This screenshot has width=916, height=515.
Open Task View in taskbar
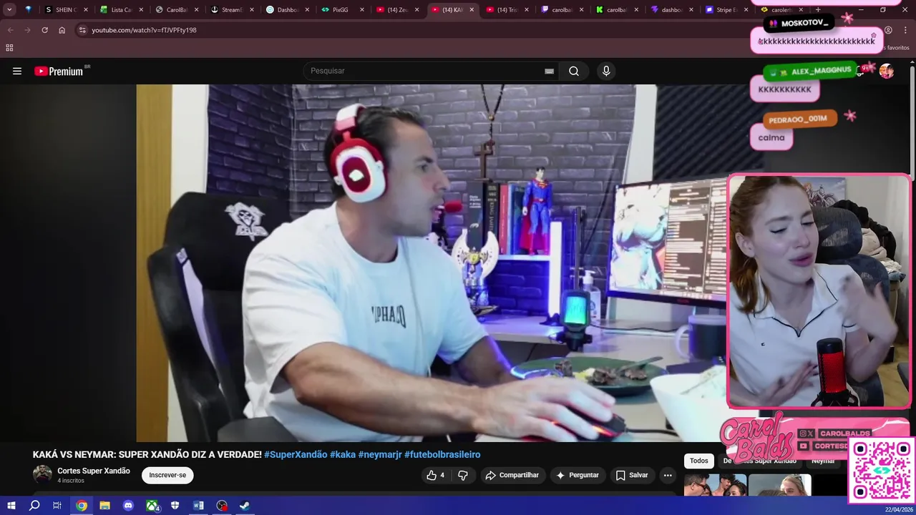pyautogui.click(x=57, y=506)
